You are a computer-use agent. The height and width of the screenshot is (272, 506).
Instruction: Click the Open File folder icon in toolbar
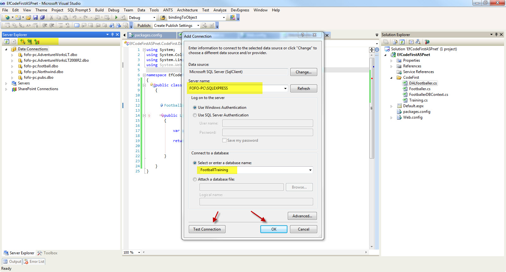click(x=28, y=17)
